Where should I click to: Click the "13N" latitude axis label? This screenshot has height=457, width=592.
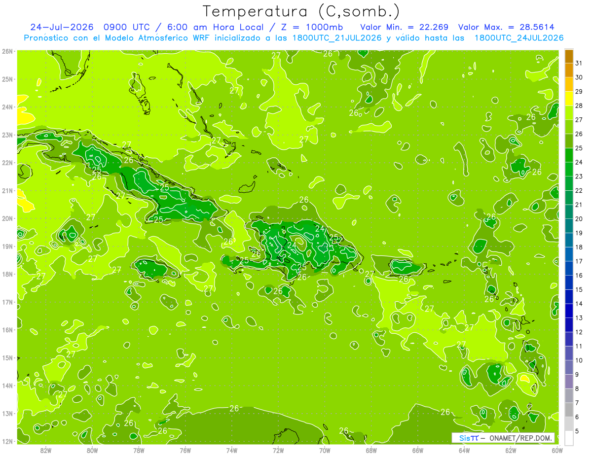point(7,413)
